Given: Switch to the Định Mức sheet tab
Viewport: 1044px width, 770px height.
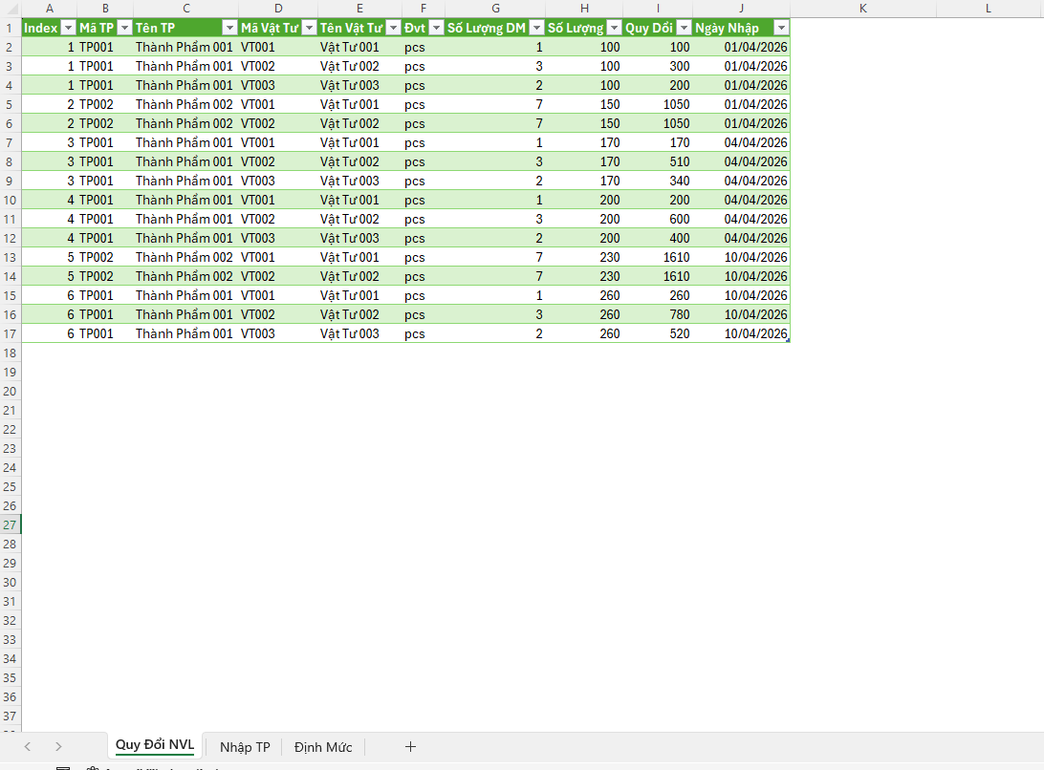Looking at the screenshot, I should click(x=323, y=747).
